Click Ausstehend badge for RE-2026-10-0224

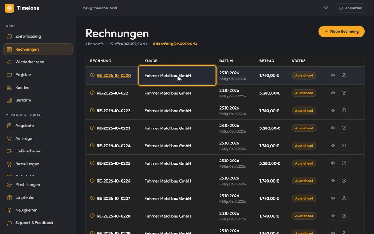(x=304, y=145)
